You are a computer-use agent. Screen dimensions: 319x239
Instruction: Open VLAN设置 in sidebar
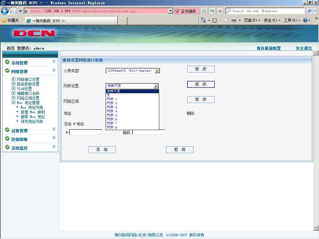pos(24,89)
